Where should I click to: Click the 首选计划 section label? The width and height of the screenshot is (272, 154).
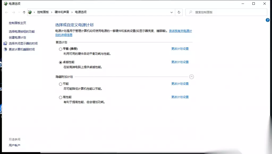[x=61, y=42]
